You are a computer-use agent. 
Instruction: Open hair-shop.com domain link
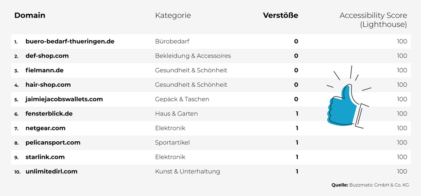[48, 85]
